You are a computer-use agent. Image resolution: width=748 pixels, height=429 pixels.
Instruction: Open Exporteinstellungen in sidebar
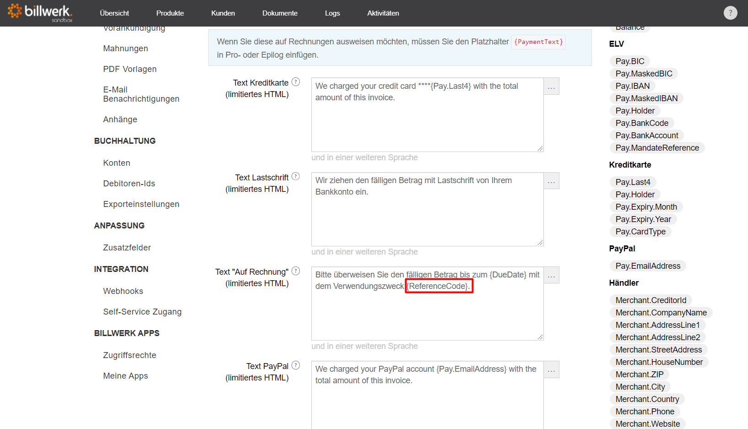(141, 204)
